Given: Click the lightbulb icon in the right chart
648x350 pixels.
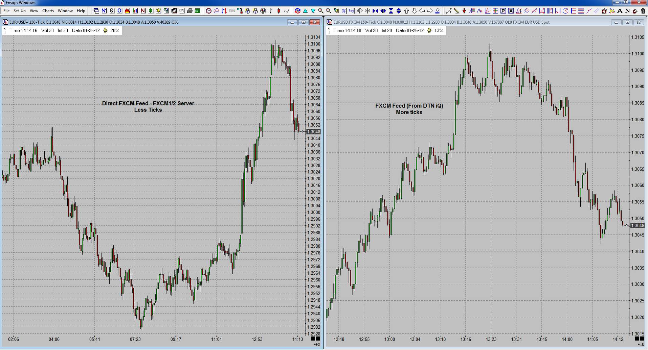Looking at the screenshot, I should coord(429,30).
